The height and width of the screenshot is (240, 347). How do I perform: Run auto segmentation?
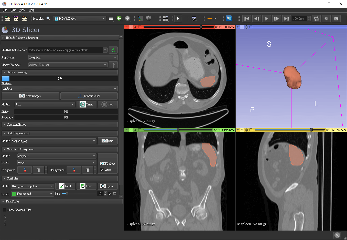(108, 141)
